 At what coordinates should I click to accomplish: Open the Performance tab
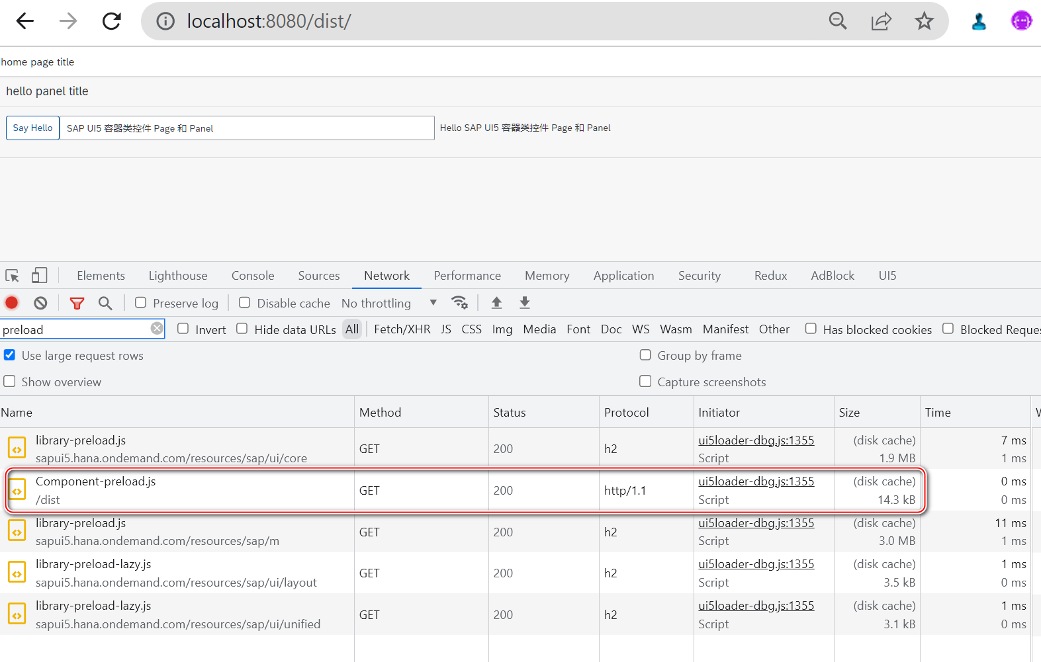pyautogui.click(x=467, y=276)
